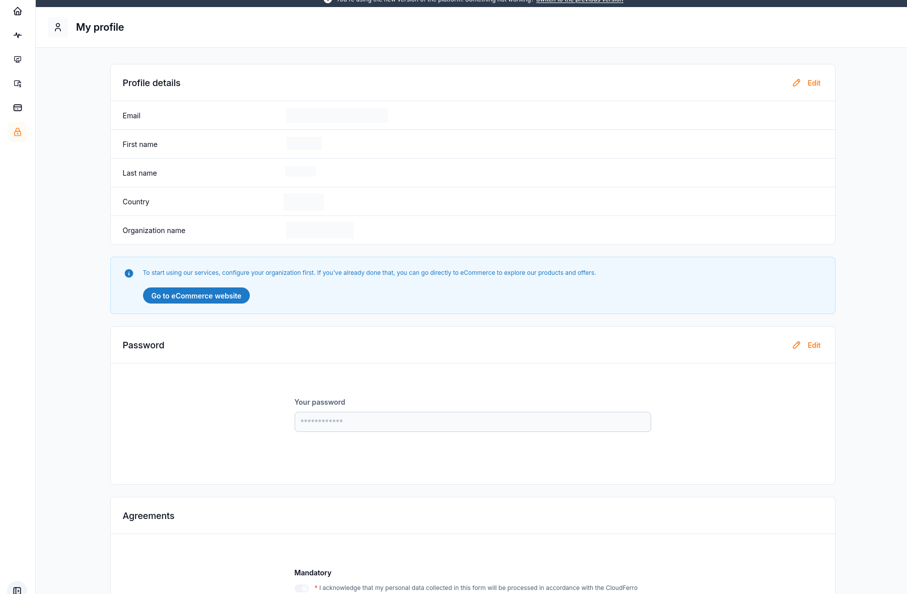Click the 'Last name' label
The width and height of the screenshot is (907, 594).
tap(139, 173)
